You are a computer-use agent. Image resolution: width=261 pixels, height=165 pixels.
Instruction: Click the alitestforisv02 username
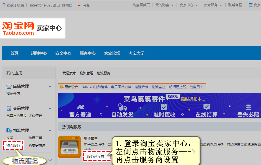40,5
